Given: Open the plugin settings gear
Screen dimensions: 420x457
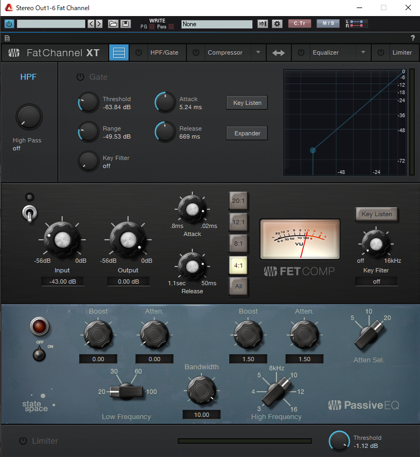Looking at the screenshot, I should click(277, 24).
